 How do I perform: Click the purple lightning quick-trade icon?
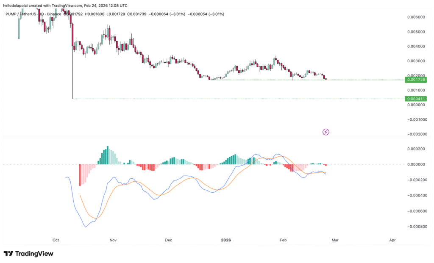[x=325, y=132]
